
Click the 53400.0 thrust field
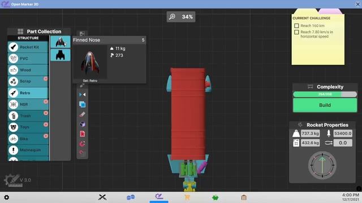pyautogui.click(x=343, y=133)
